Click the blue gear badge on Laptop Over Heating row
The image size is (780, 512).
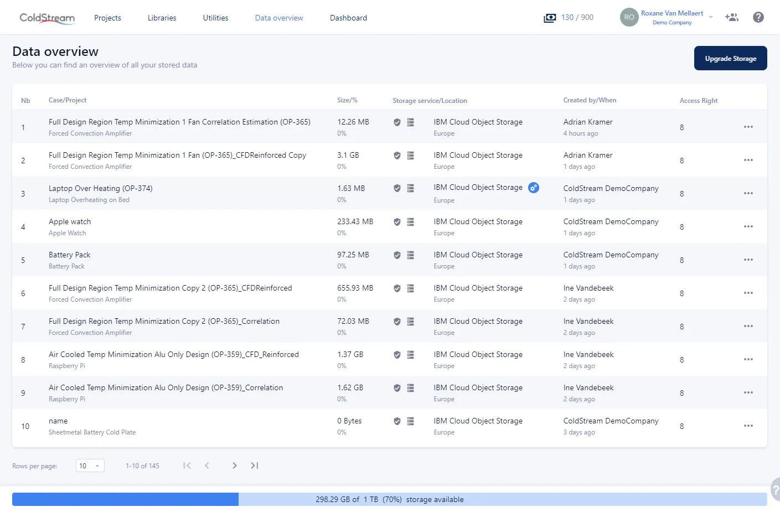click(534, 188)
